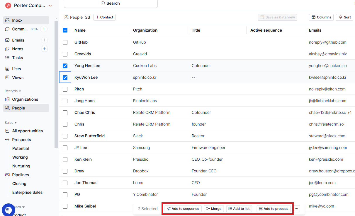Open the Porter Comp workspace switcher

(27, 5)
